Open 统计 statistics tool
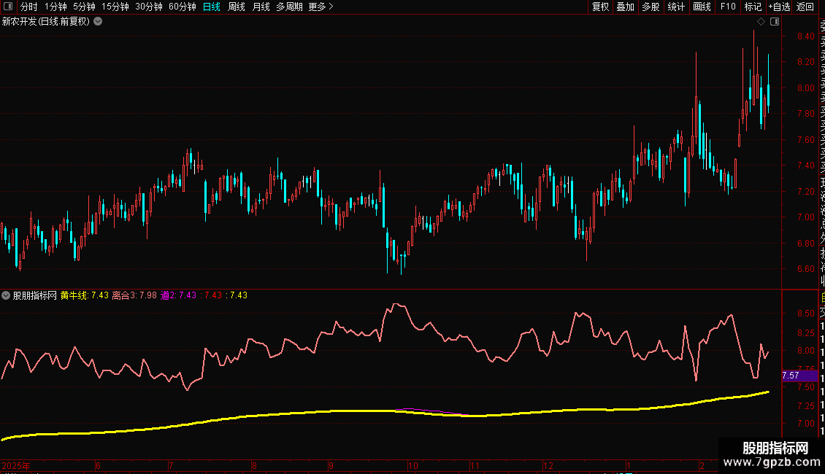 click(x=676, y=7)
